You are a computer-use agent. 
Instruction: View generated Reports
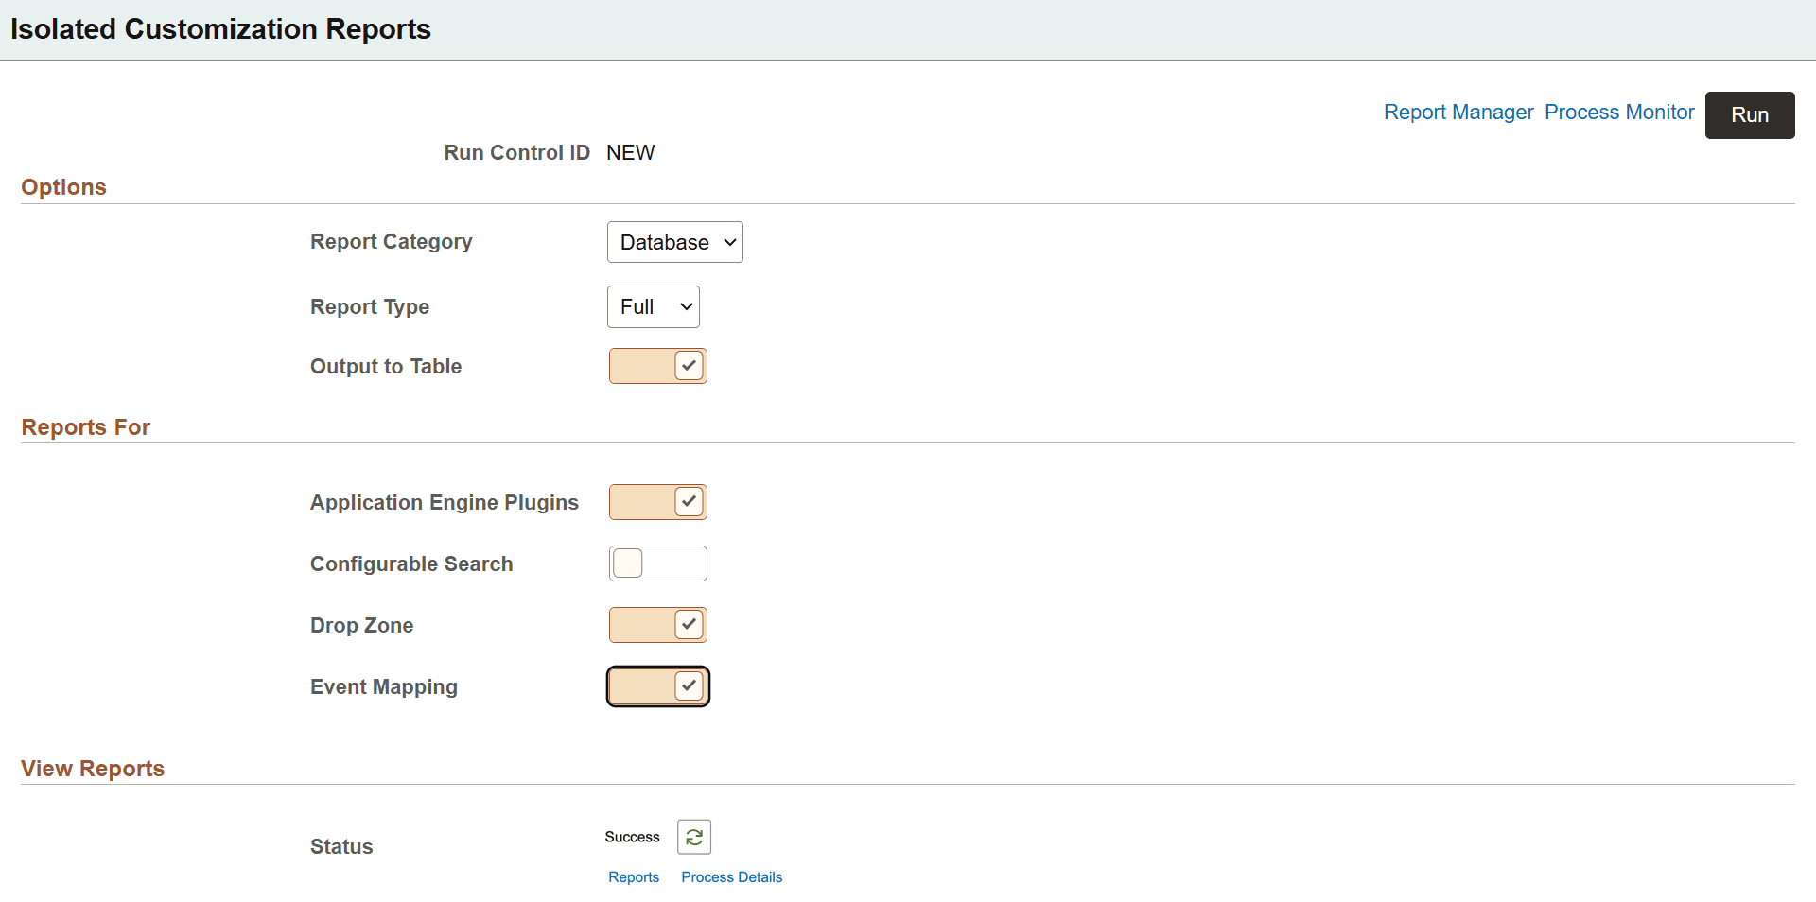633,876
